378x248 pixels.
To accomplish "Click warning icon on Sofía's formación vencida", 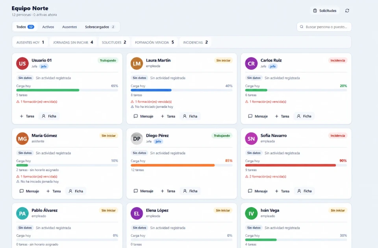I will pos(246,177).
